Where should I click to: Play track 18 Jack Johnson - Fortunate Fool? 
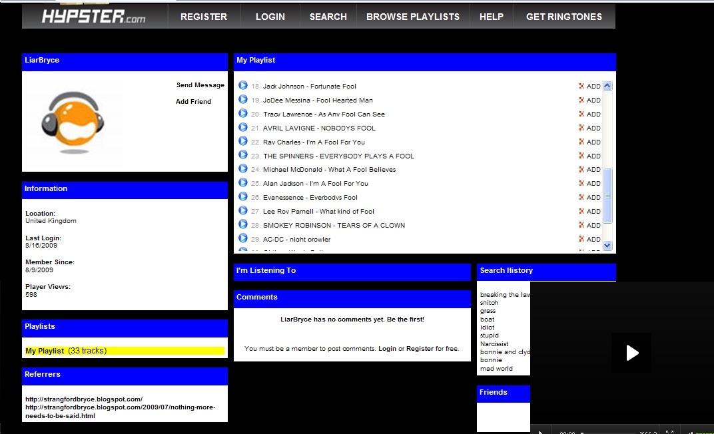tap(243, 85)
